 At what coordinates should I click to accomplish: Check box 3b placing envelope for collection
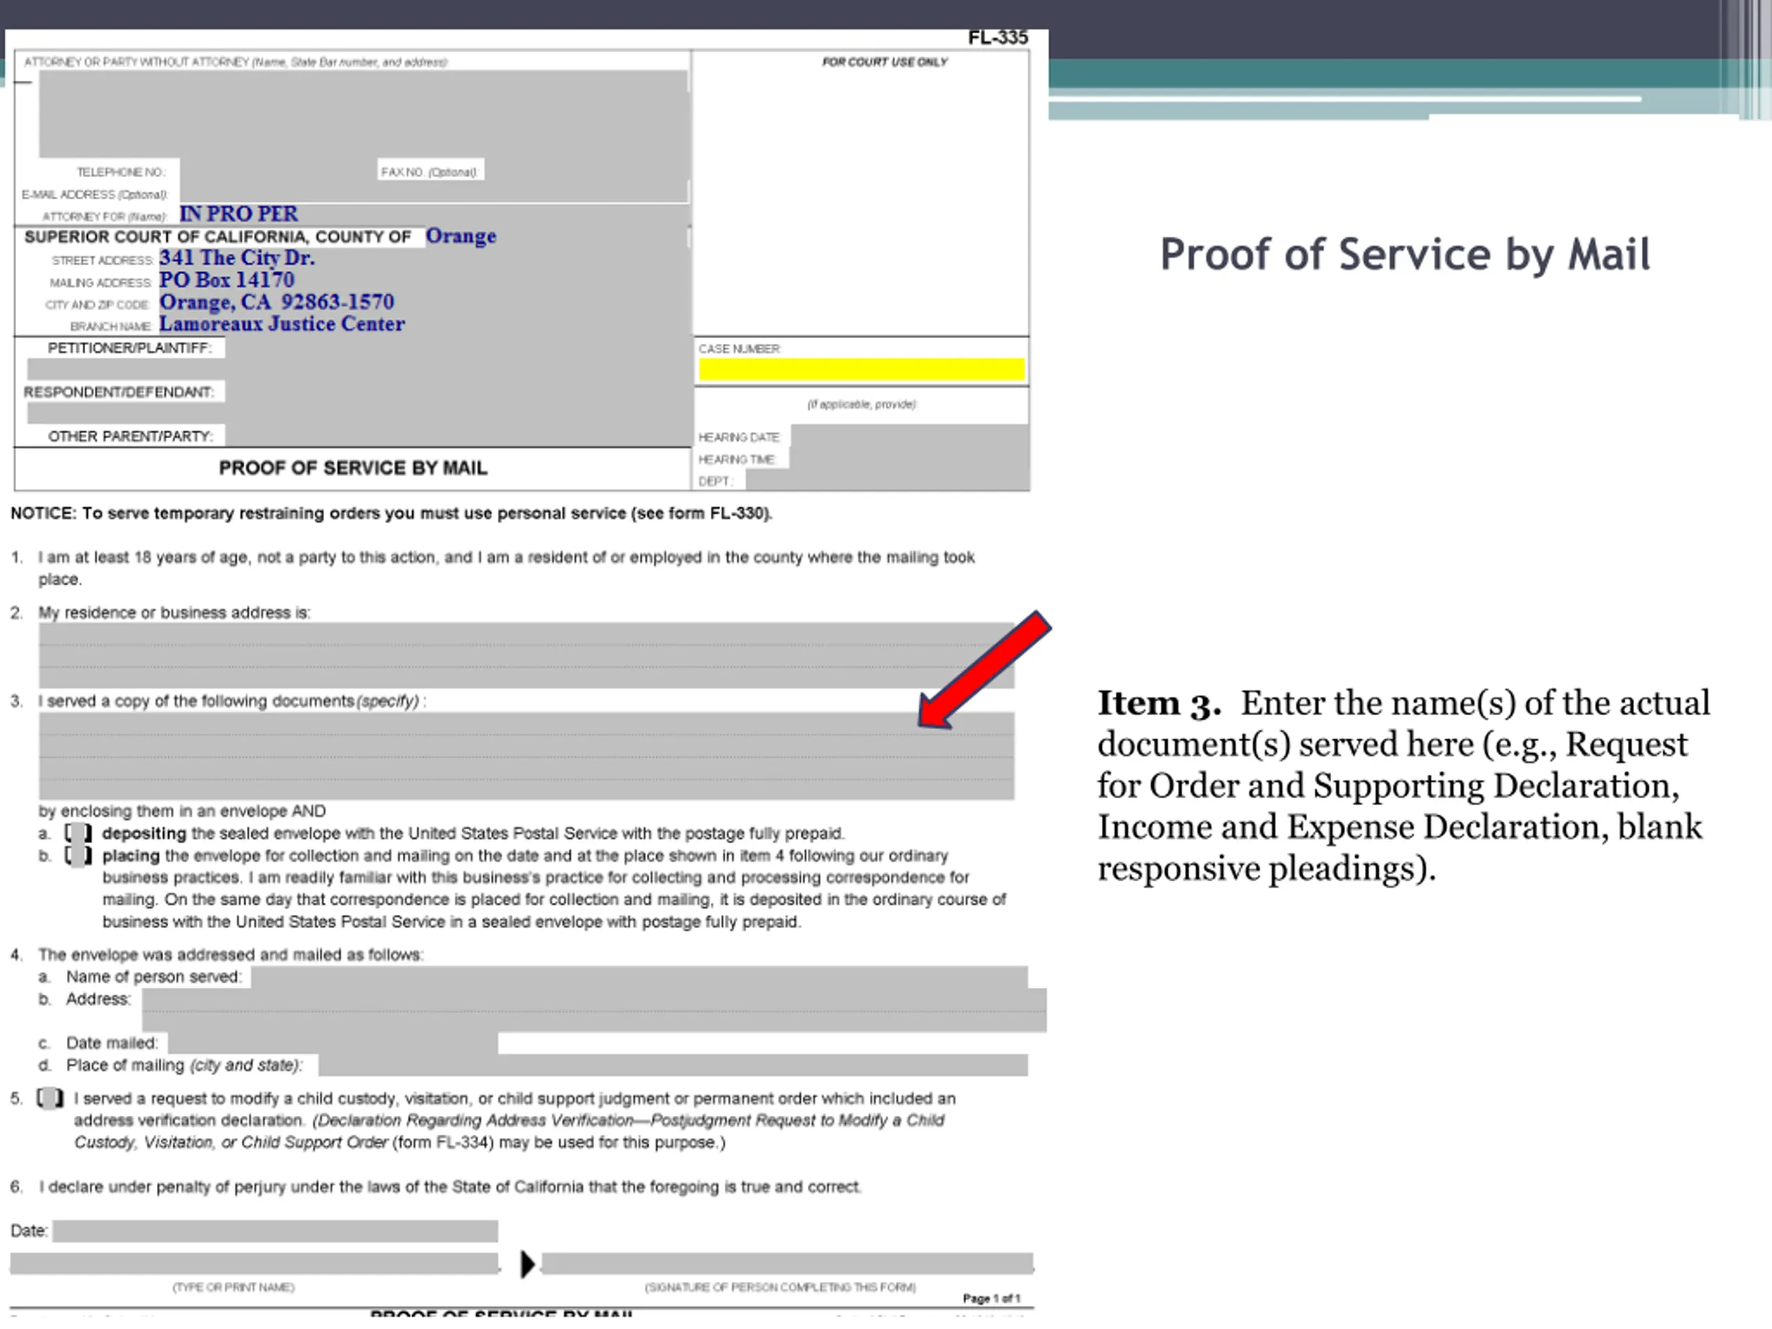point(78,856)
